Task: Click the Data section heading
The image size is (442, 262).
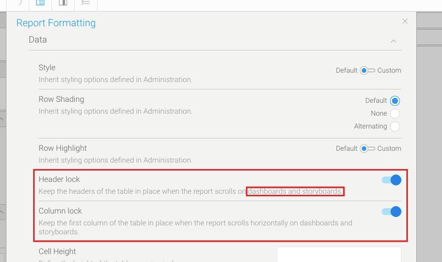Action: click(38, 40)
